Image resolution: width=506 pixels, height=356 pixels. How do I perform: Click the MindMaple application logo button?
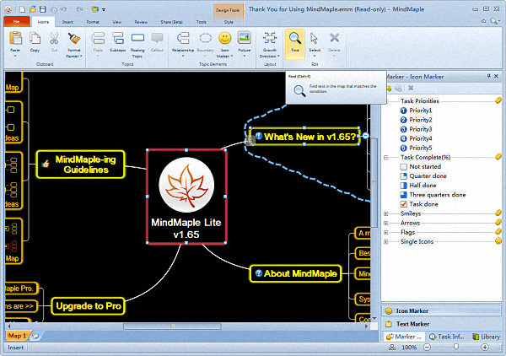click(8, 9)
